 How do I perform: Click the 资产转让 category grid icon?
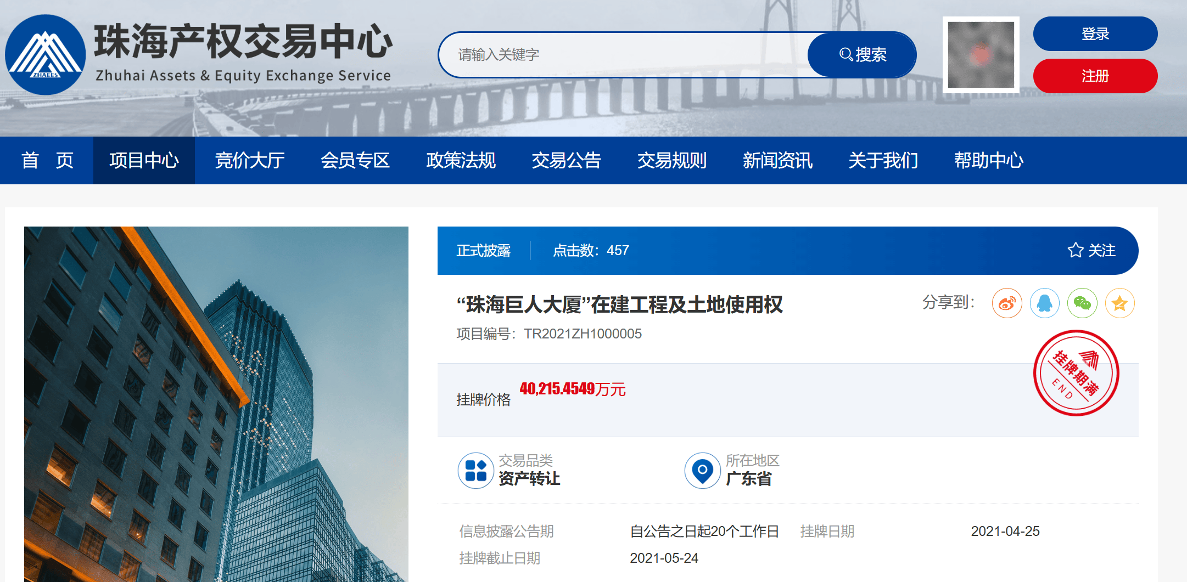tap(475, 471)
